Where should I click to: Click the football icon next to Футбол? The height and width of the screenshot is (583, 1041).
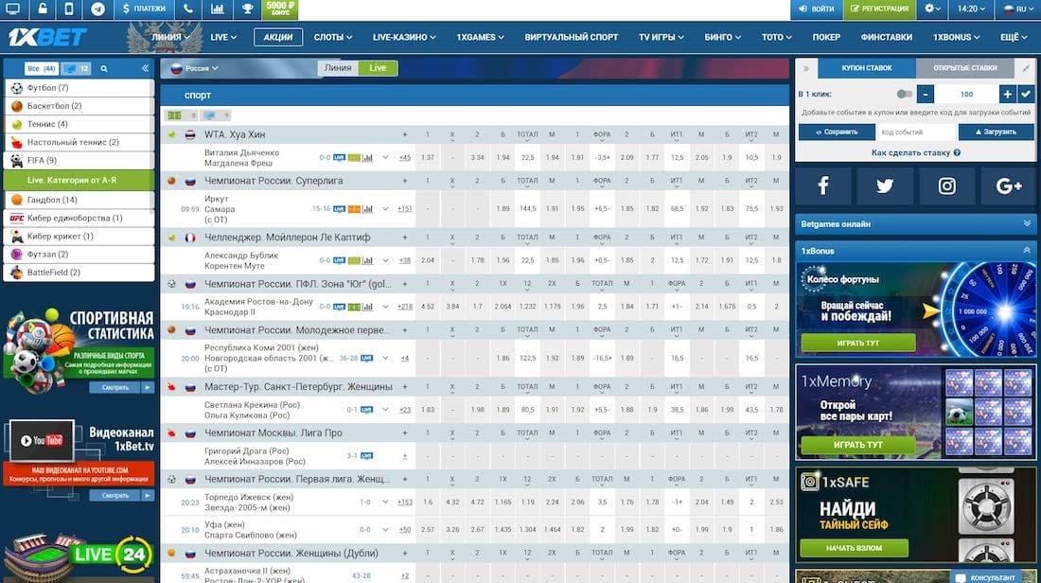17,88
